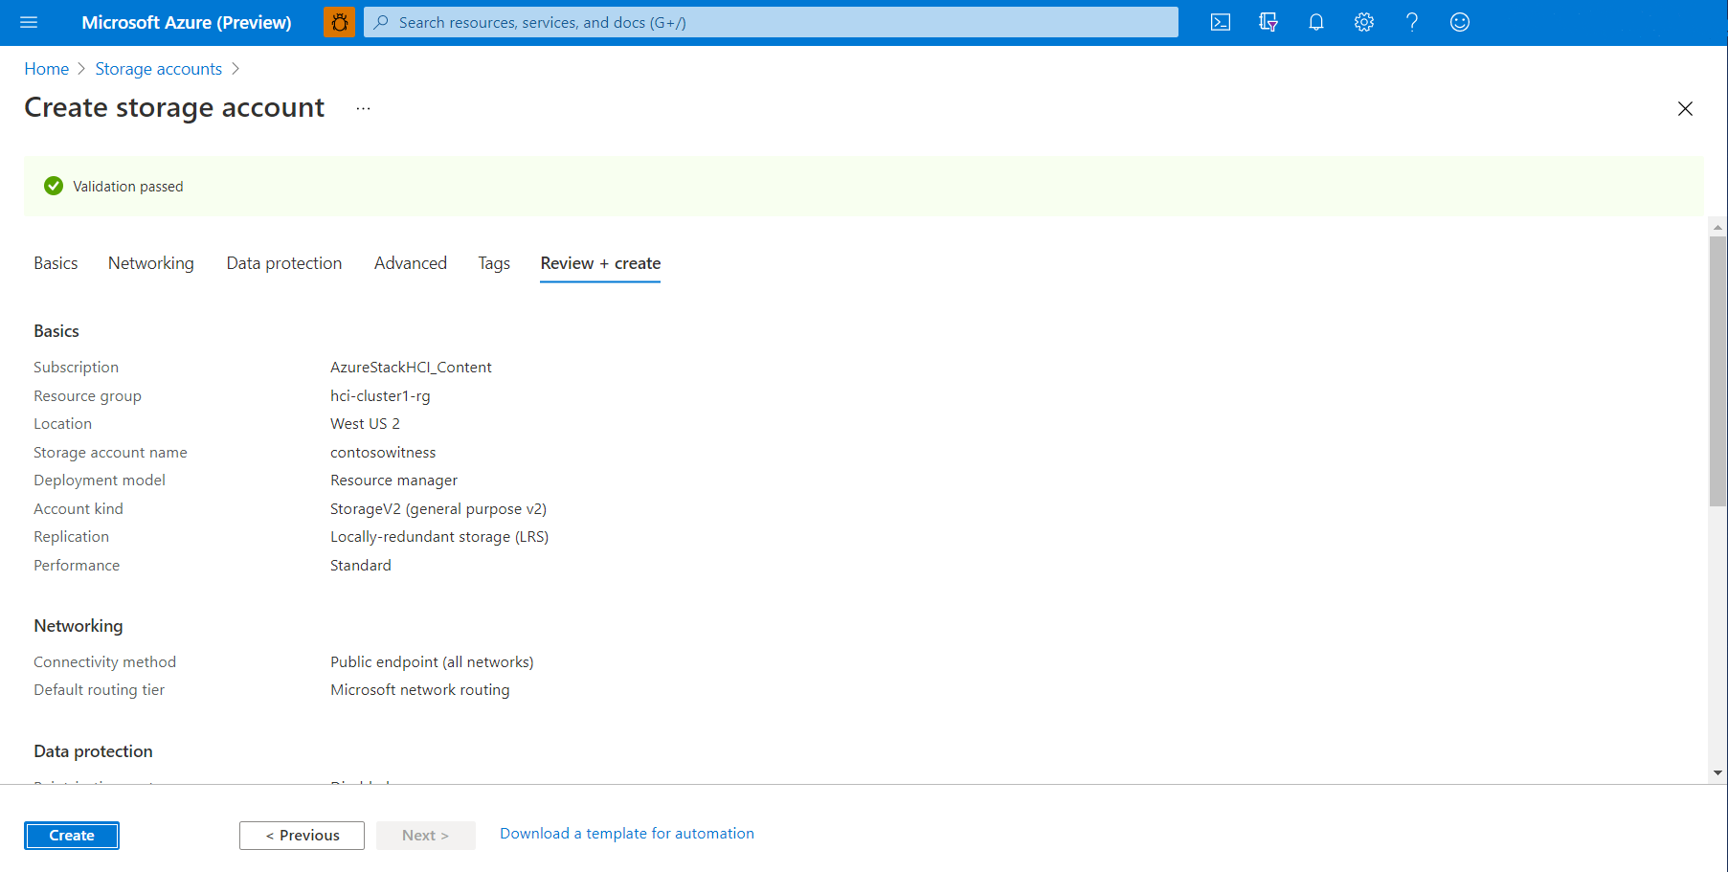Screen dimensions: 1728x872
Task: View Azure notifications bell
Action: point(1315,22)
